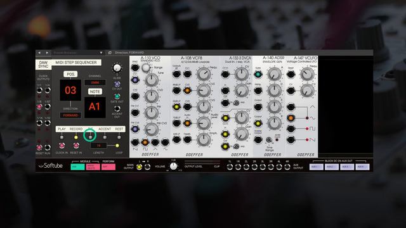Screen dimensions: 406x228
Task: Click the A-108 VCF8 Emph. knob
Action: (x=204, y=139)
